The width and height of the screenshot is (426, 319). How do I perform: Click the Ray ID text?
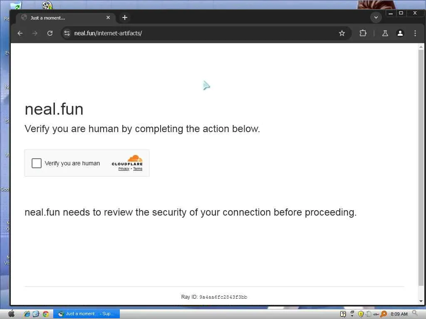click(214, 297)
